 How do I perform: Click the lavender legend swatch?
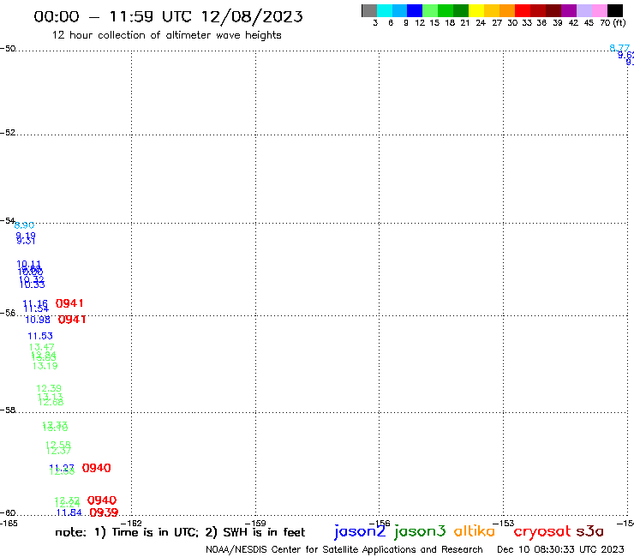584,10
